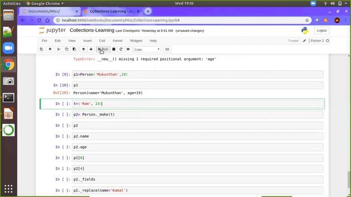This screenshot has height=197, width=351.
Task: Click cell p1=Person('Mukunthan',19)
Action: pyautogui.click(x=197, y=74)
